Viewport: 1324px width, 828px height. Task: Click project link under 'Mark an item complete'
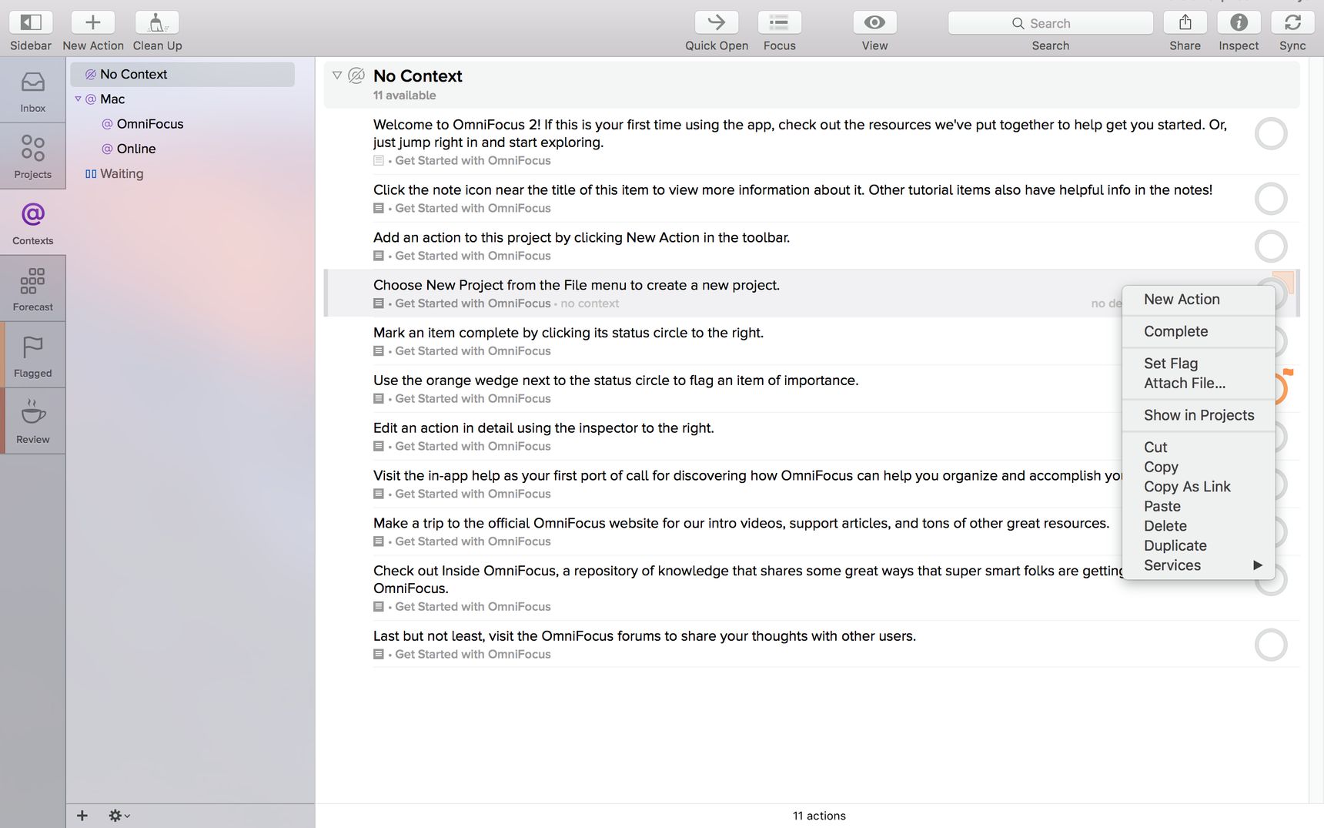click(473, 351)
